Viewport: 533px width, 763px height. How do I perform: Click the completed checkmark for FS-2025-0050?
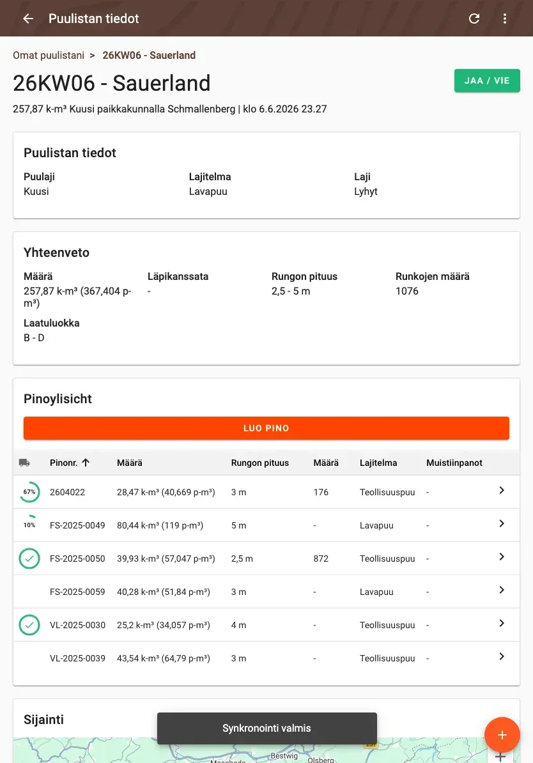29,559
